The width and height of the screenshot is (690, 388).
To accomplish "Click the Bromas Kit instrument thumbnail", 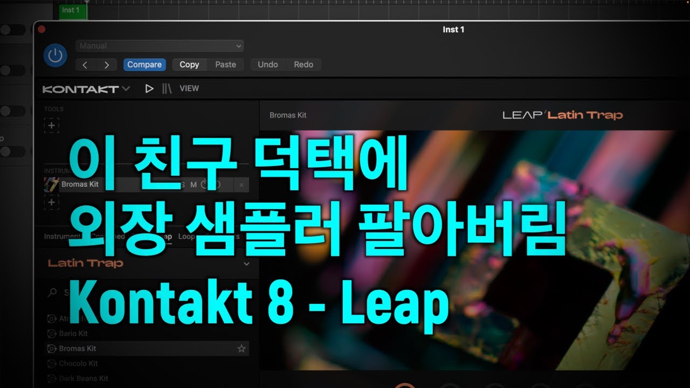I will click(x=51, y=184).
